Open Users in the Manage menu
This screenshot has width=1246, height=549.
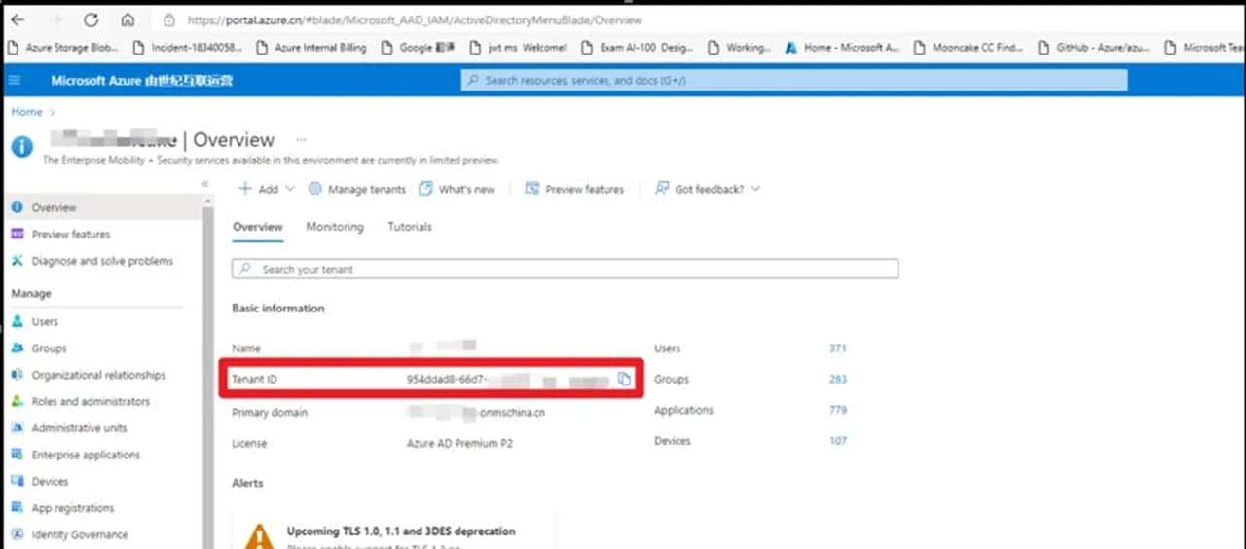pos(45,321)
